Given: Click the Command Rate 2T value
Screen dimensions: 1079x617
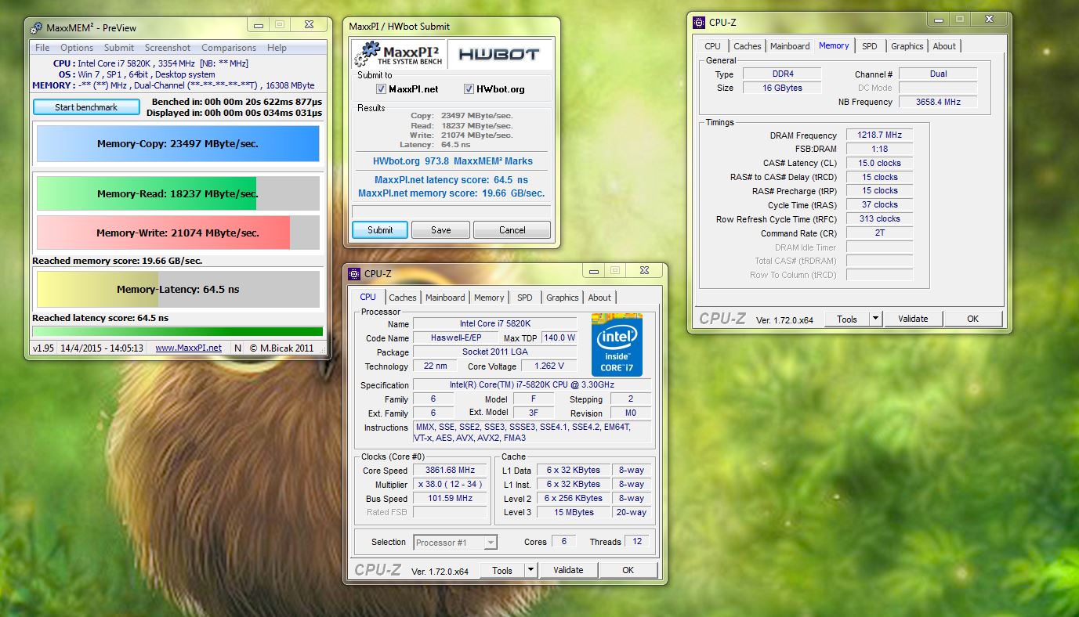Looking at the screenshot, I should pyautogui.click(x=879, y=233).
